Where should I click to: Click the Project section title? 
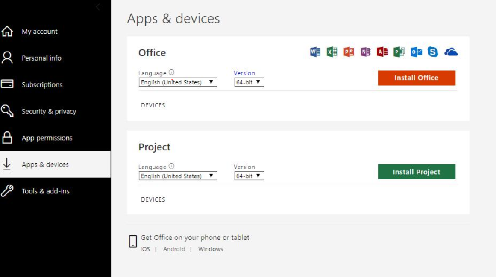(154, 147)
